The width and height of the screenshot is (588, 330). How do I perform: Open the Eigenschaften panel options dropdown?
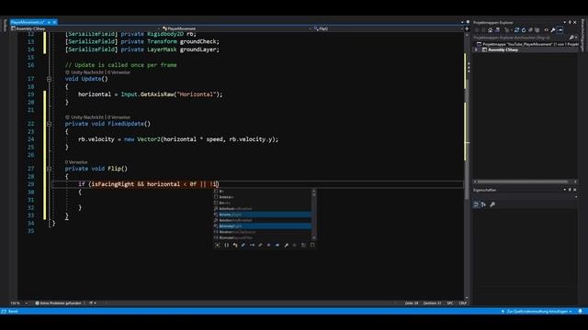565,190
